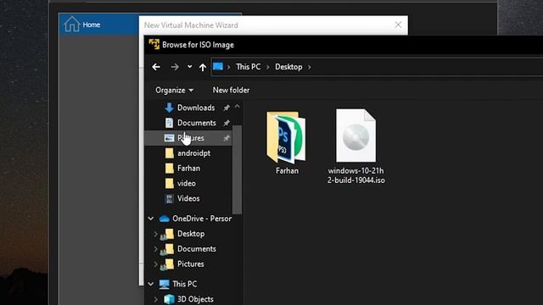Select Documents under OneDrive
This screenshot has height=305, width=543.
(196, 249)
